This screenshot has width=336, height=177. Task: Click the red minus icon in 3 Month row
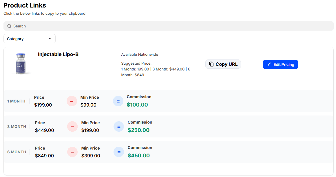(72, 126)
